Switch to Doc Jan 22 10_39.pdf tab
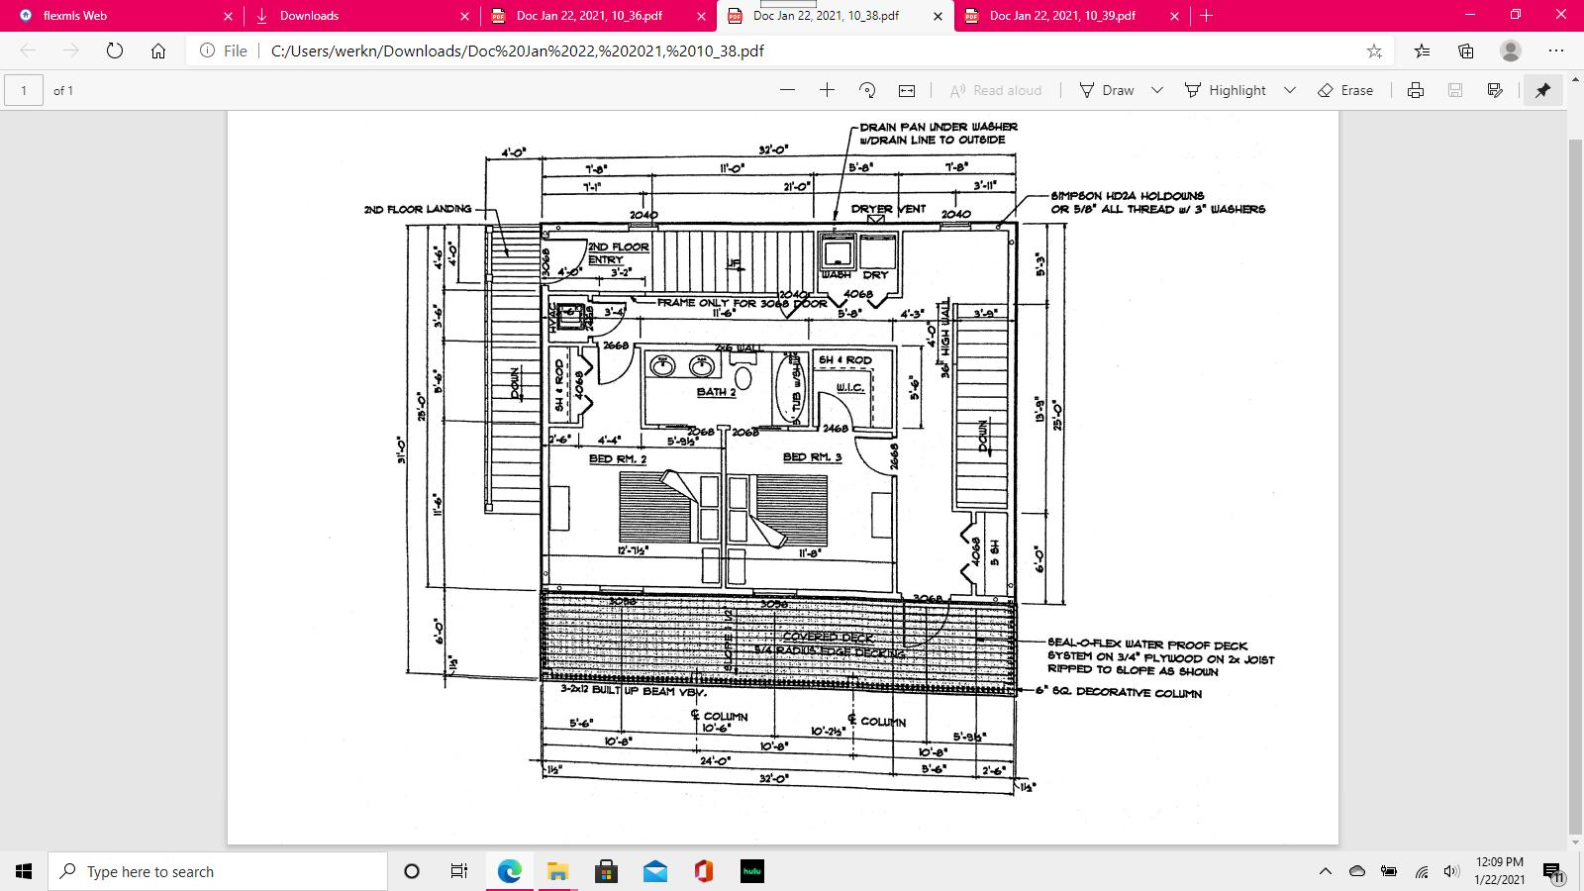 pyautogui.click(x=1062, y=16)
